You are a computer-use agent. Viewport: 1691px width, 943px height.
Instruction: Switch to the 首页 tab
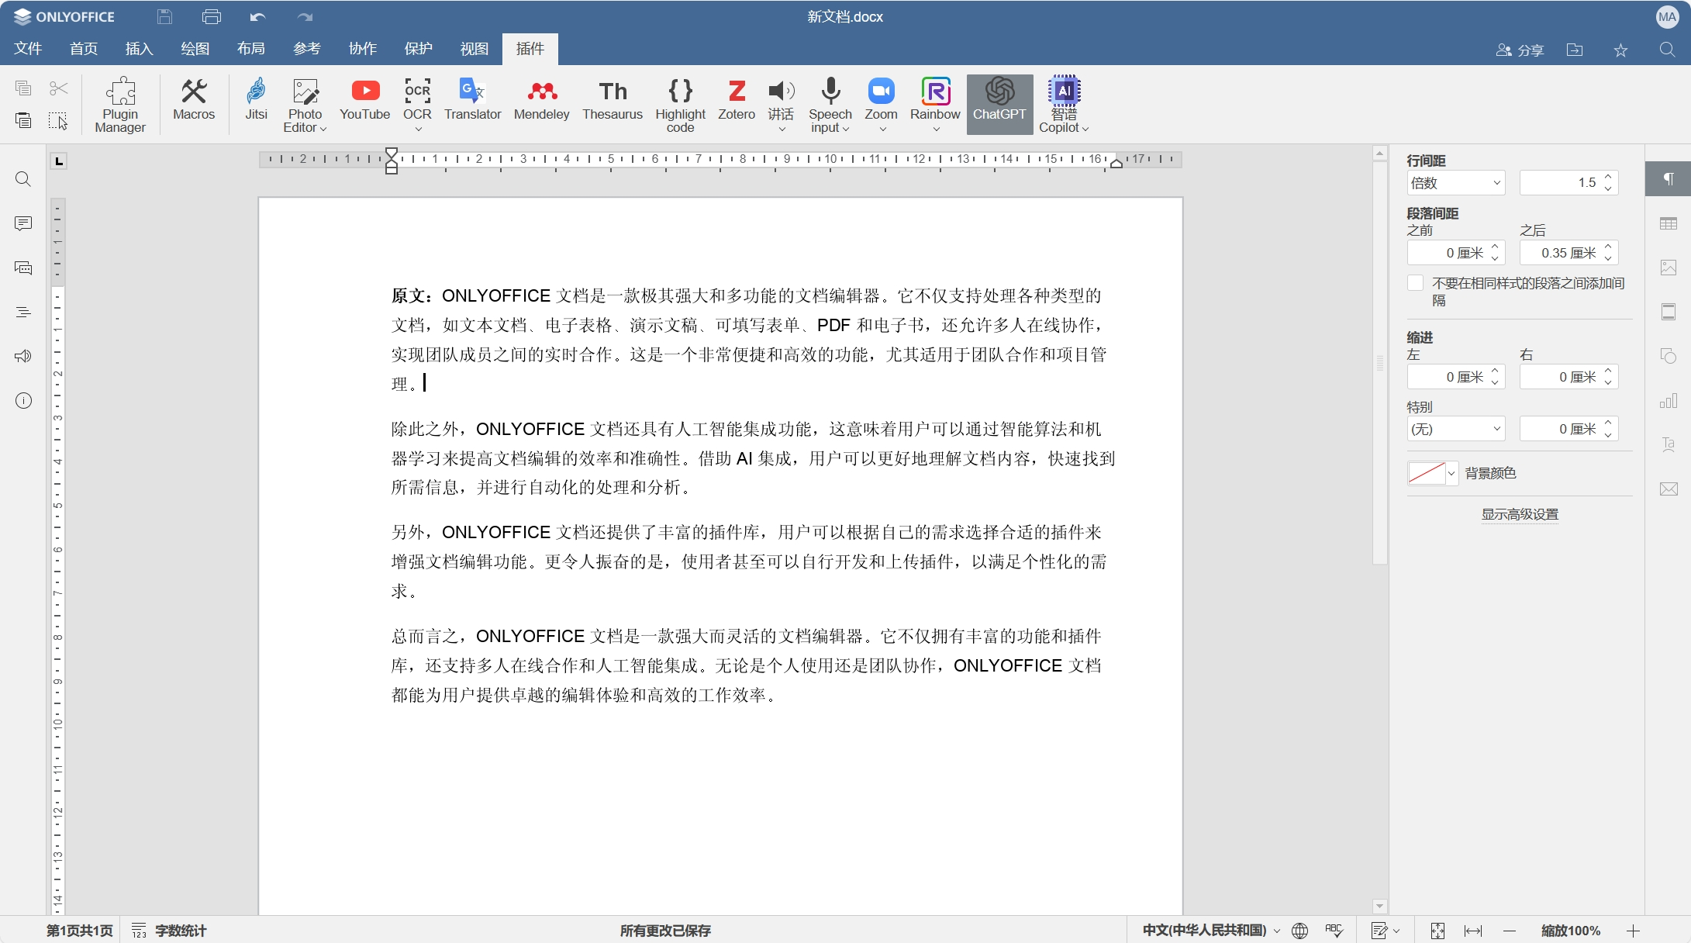(x=84, y=49)
